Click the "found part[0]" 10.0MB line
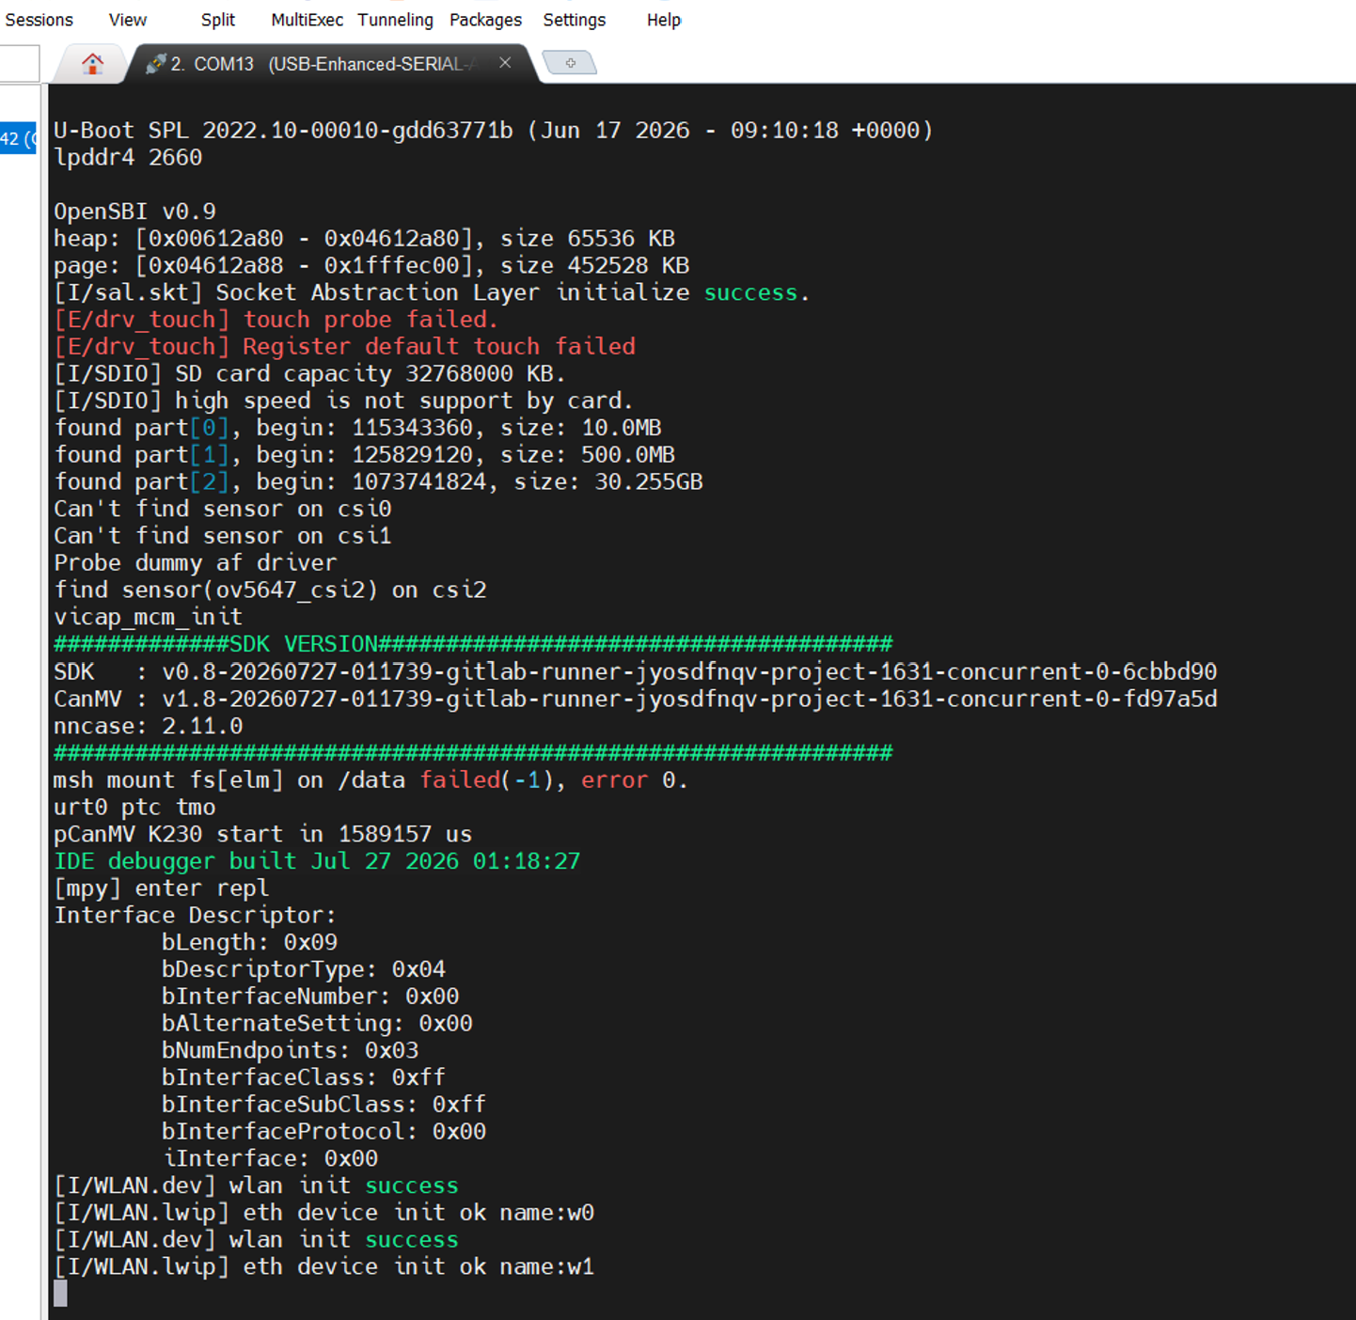The width and height of the screenshot is (1356, 1320). coord(357,428)
